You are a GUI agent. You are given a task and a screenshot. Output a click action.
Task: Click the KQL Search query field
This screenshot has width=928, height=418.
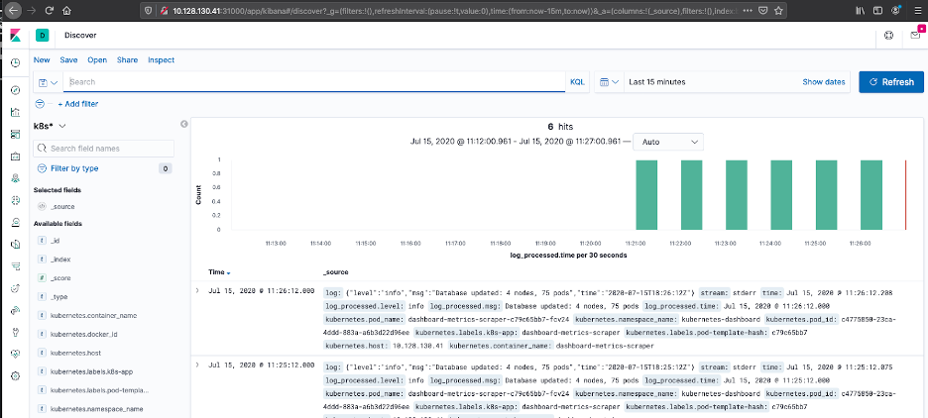click(x=314, y=82)
